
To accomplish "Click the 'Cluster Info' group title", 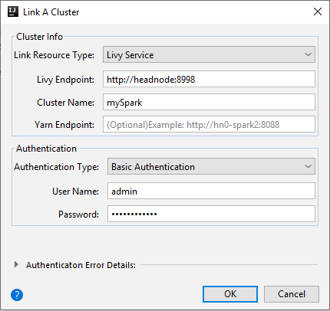I will point(39,37).
